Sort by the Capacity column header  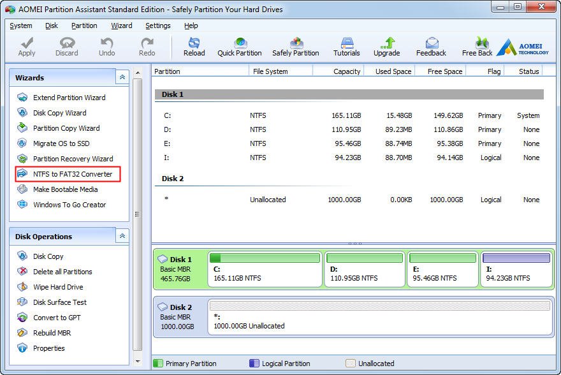[346, 71]
